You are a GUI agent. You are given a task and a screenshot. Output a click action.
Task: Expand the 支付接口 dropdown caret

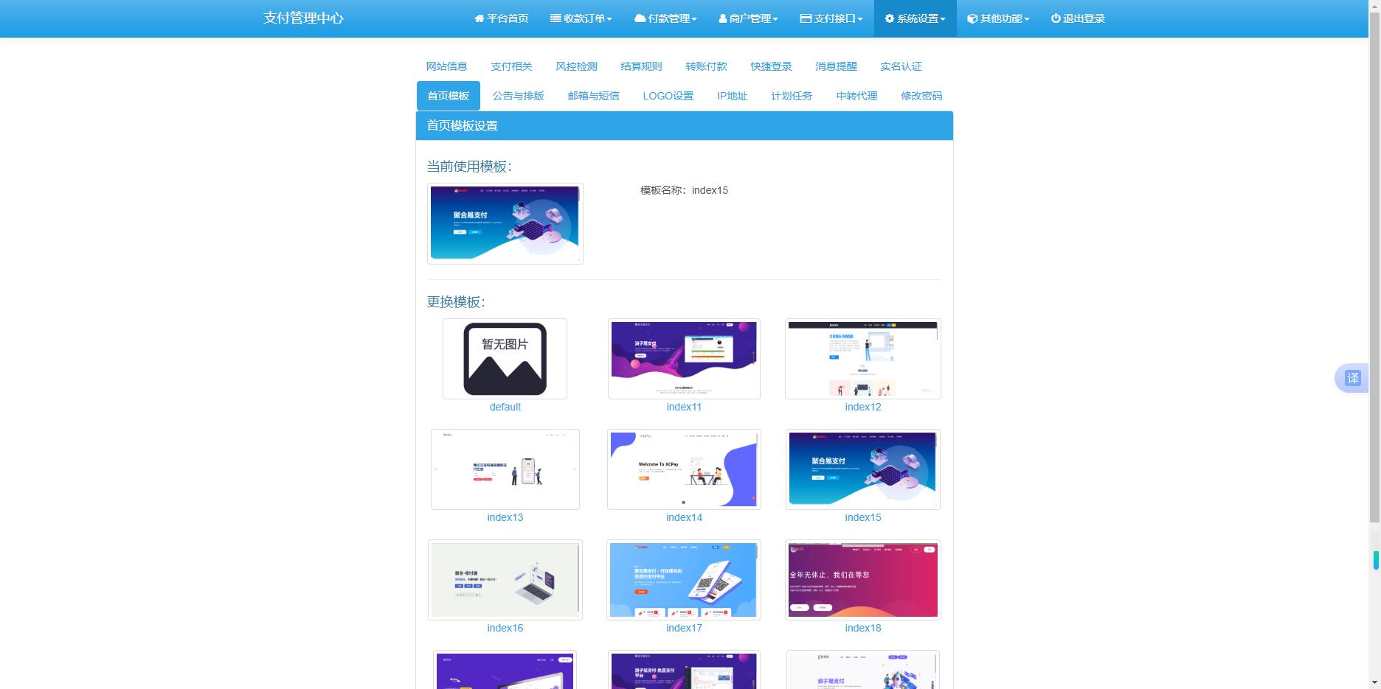point(860,19)
